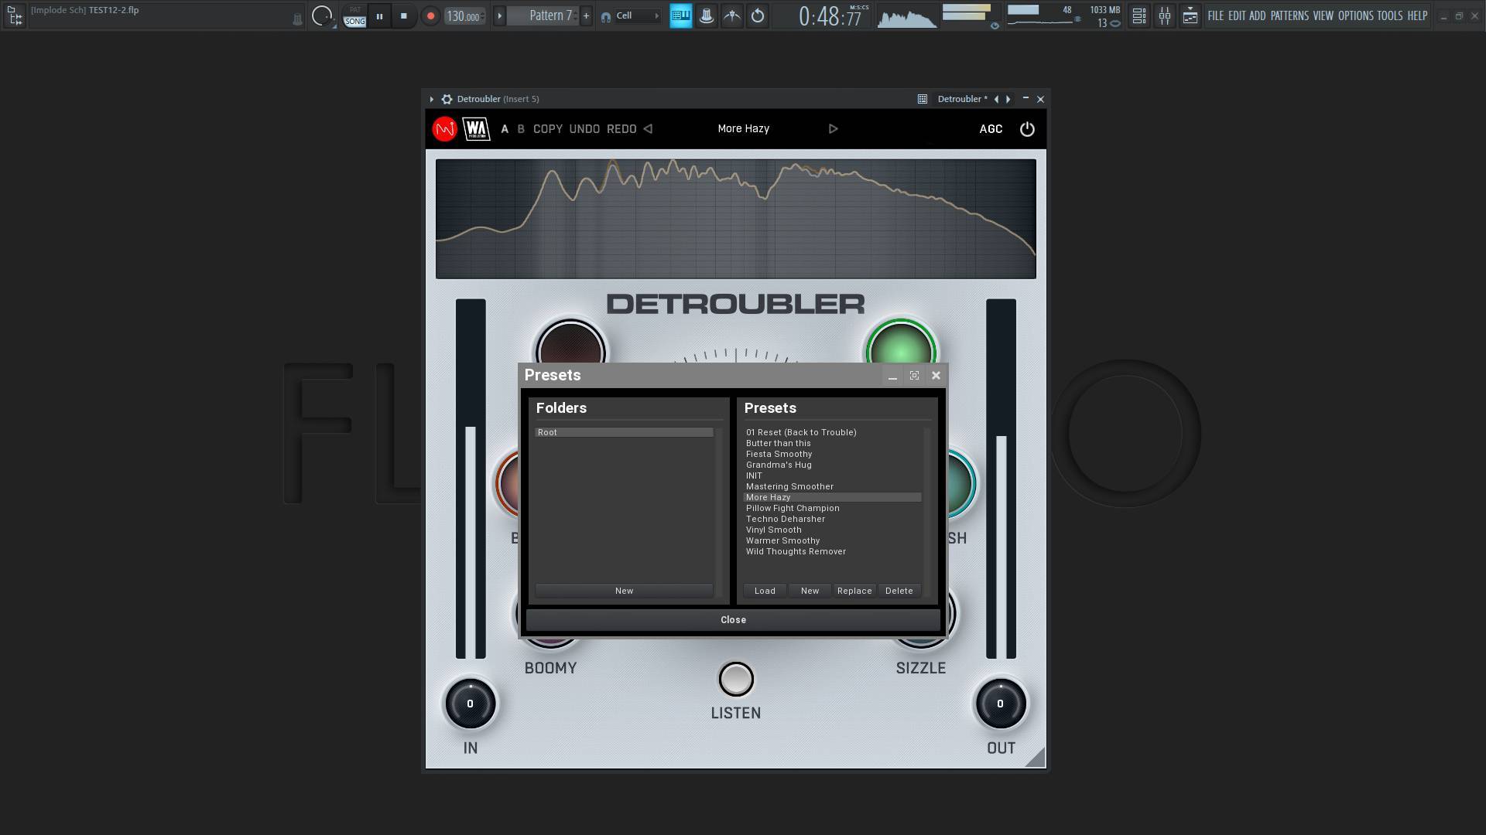Click the 130.000 tempo field
Viewport: 1486px width, 835px height.
tap(464, 15)
